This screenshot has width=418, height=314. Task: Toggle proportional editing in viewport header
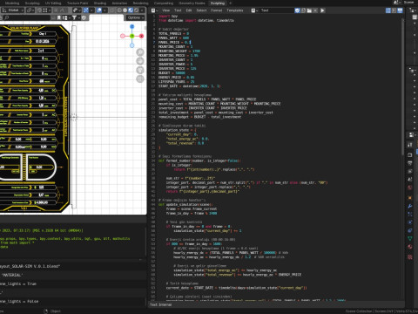(56, 10)
